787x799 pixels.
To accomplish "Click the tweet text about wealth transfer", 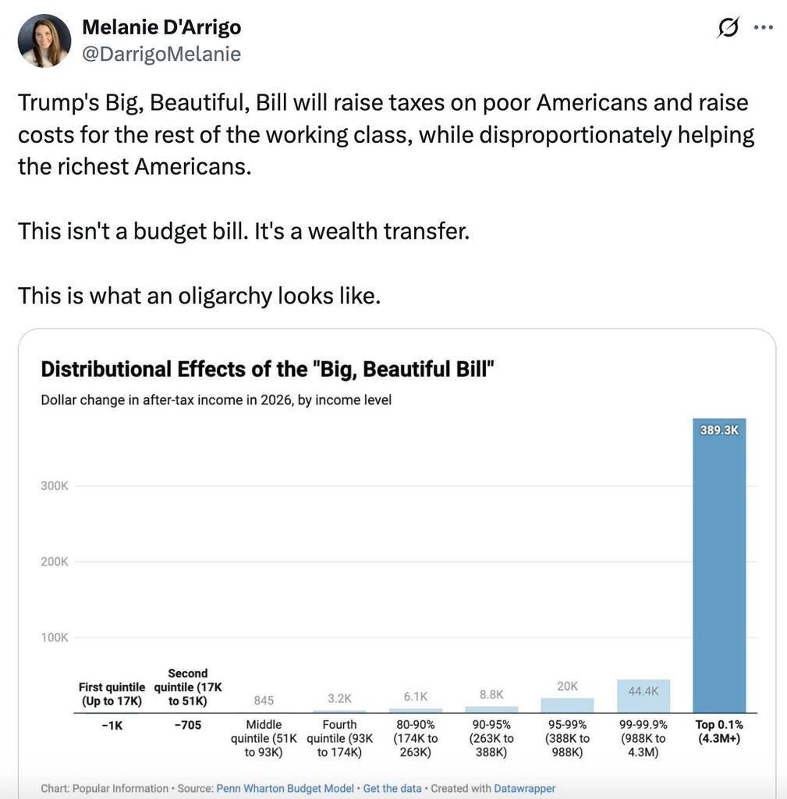I will pos(243,231).
